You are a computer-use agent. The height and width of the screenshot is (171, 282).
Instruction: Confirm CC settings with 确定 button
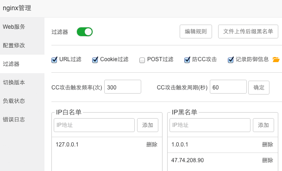[x=259, y=88]
